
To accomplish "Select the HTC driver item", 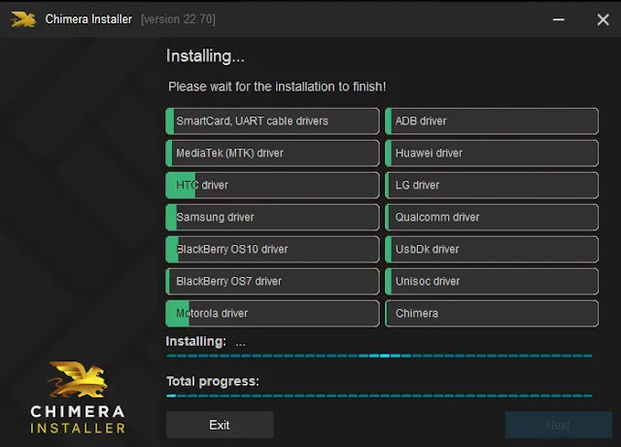I will tap(272, 186).
